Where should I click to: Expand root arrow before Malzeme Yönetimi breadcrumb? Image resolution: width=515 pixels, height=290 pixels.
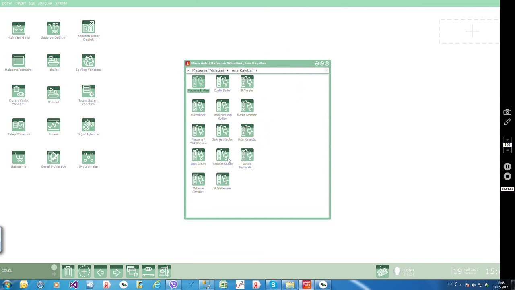(x=188, y=70)
